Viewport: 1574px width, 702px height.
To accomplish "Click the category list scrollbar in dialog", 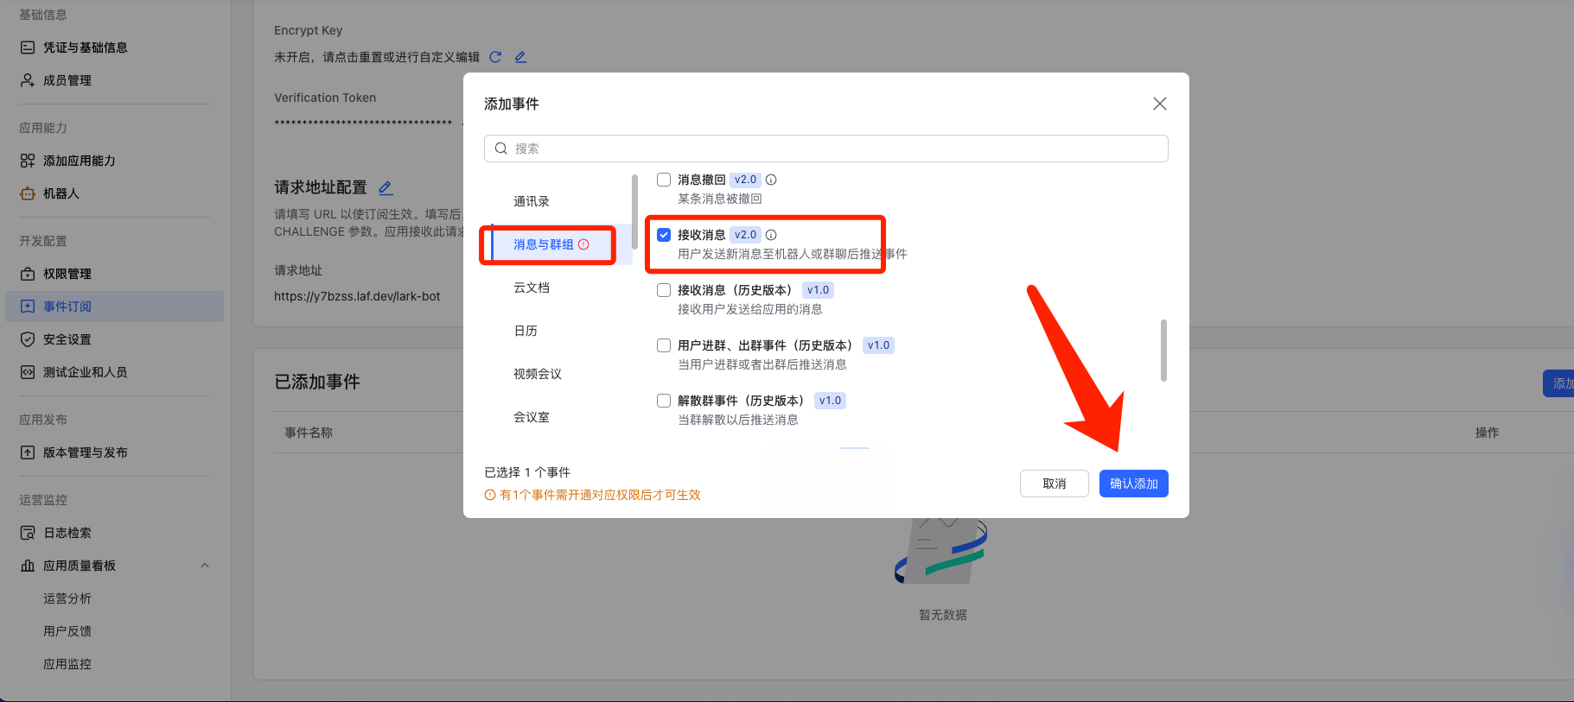I will coord(634,212).
